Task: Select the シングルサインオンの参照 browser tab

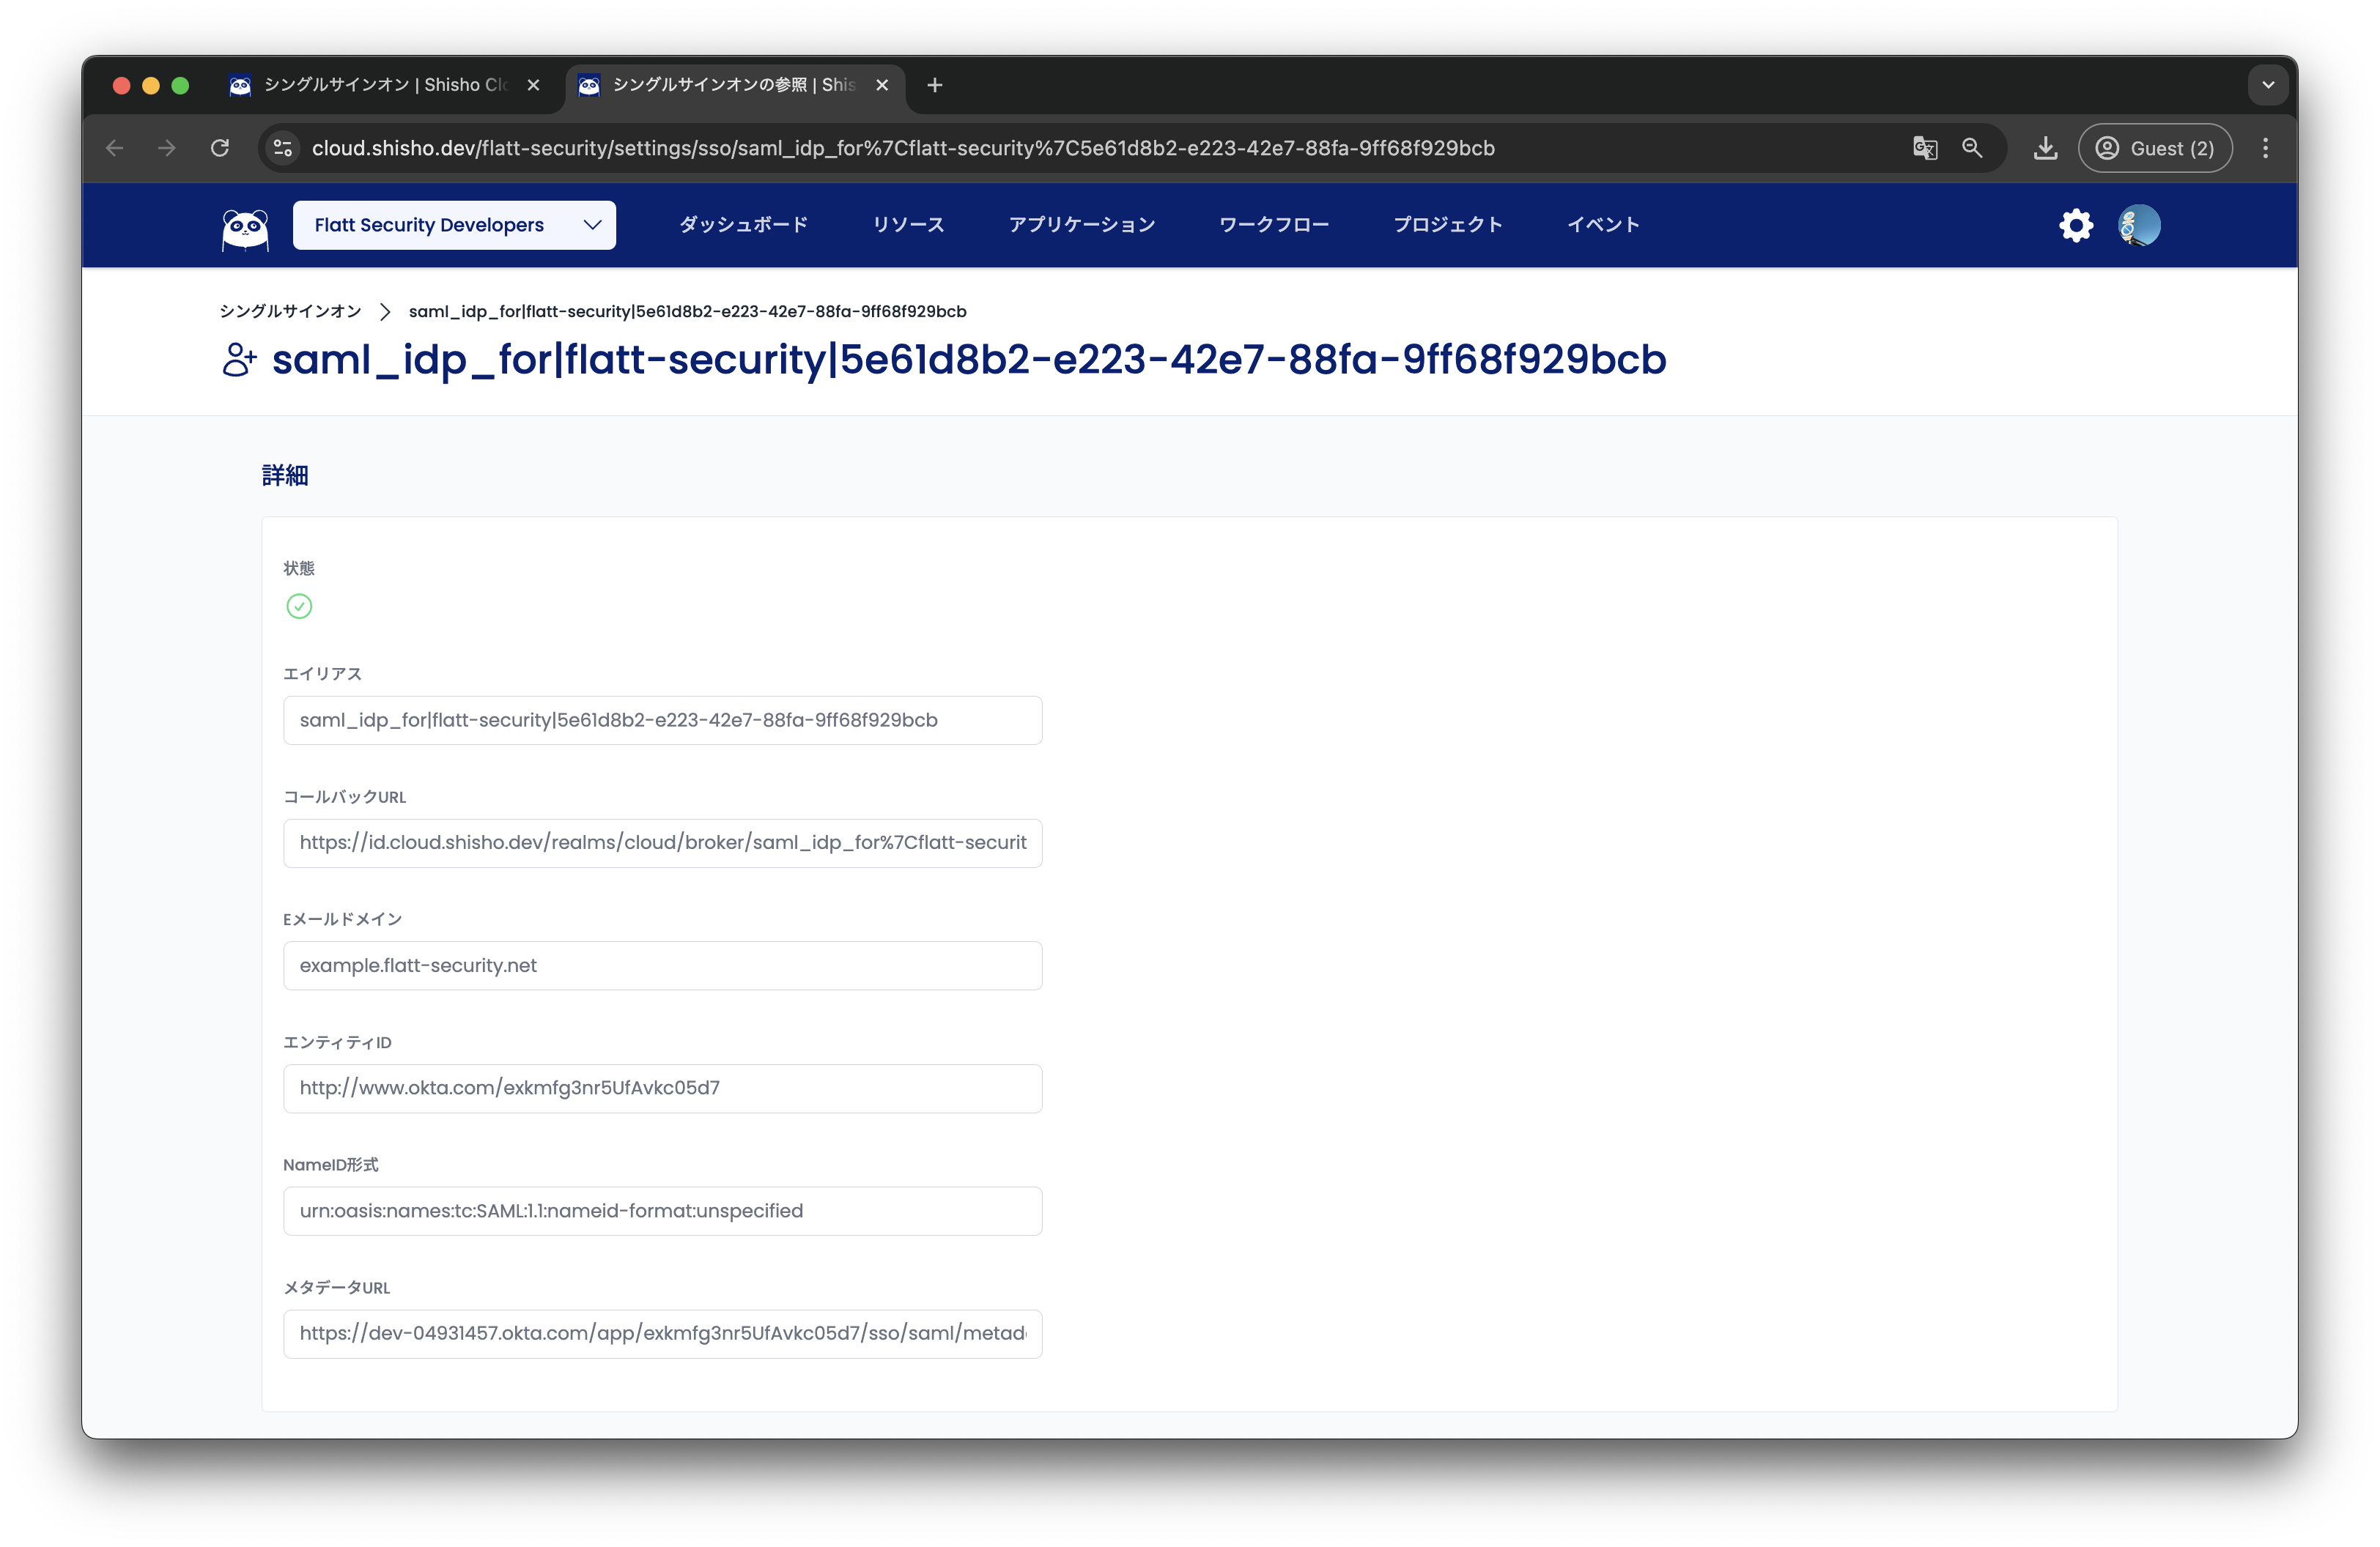Action: (734, 86)
